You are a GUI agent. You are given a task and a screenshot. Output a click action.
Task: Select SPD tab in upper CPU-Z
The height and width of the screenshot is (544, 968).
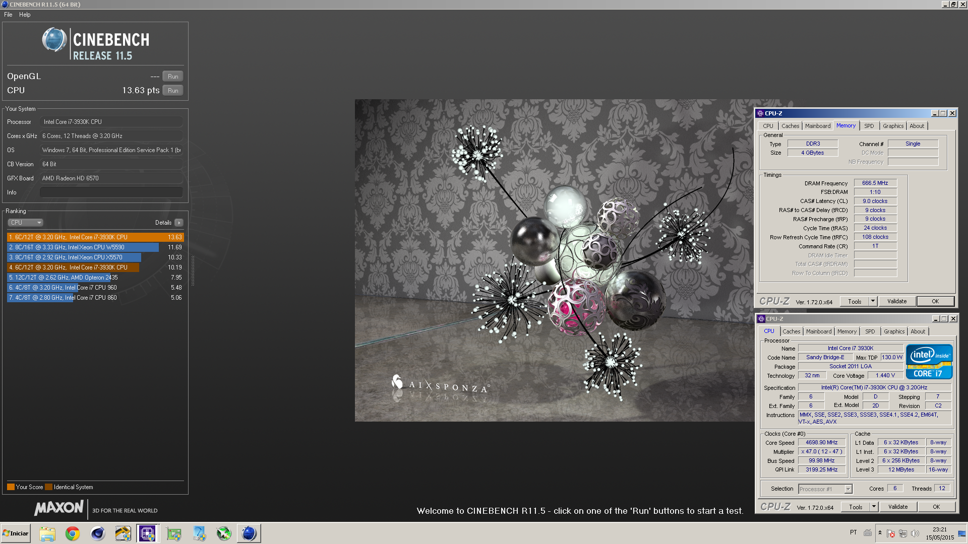click(x=869, y=126)
